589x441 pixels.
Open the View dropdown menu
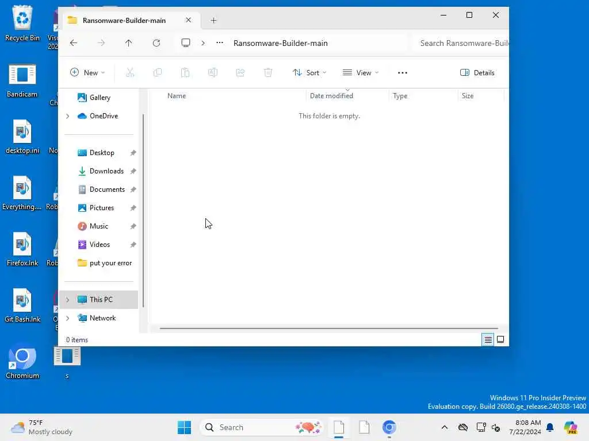pyautogui.click(x=361, y=72)
